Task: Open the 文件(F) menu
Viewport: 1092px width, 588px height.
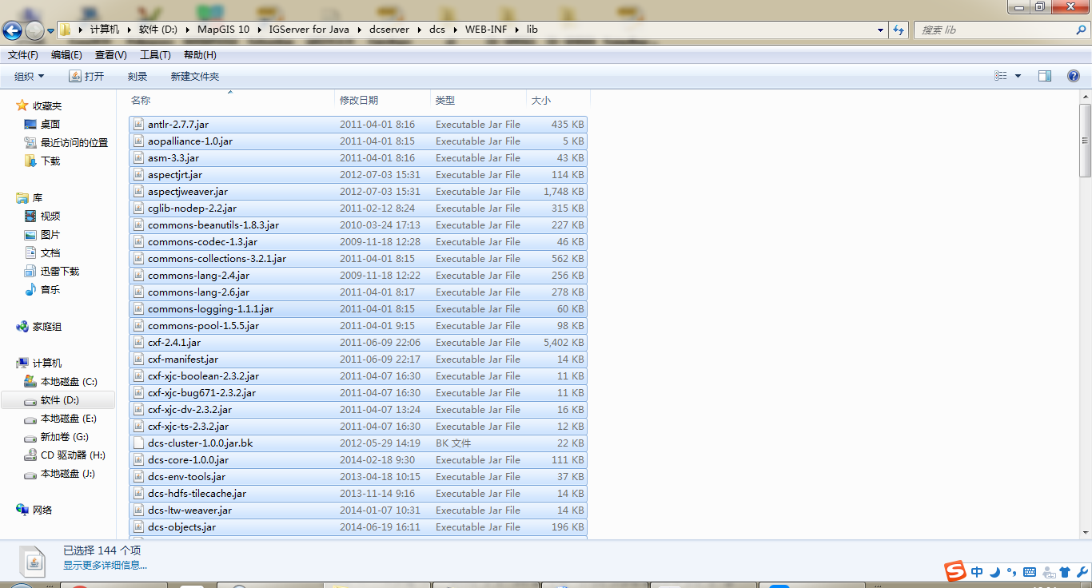Action: (x=23, y=55)
